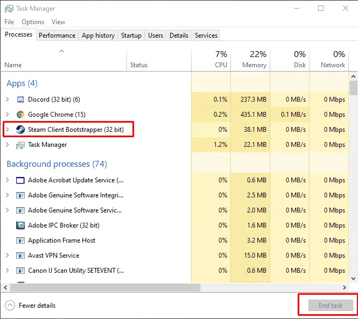The height and width of the screenshot is (319, 358).
Task: Select the Processes tab
Action: click(18, 34)
